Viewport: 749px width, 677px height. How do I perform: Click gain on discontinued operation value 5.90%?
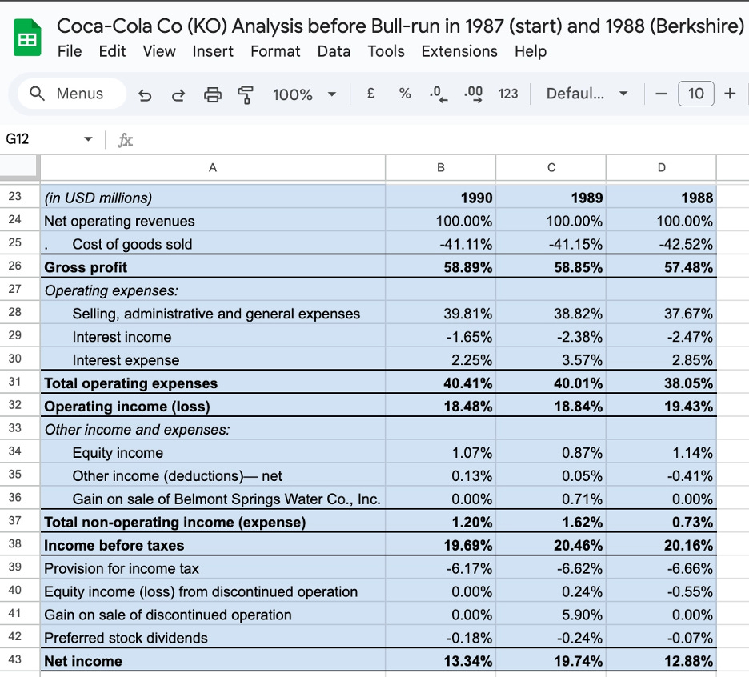click(x=551, y=614)
